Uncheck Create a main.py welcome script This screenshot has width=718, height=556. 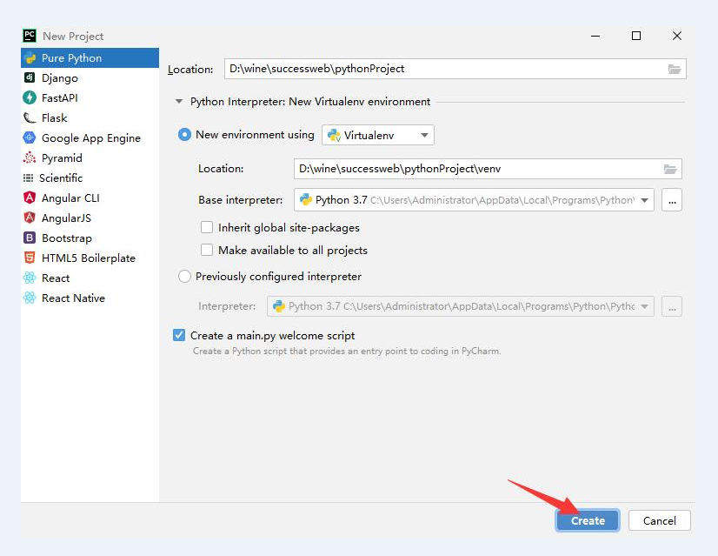tap(179, 335)
